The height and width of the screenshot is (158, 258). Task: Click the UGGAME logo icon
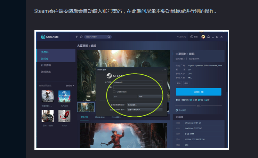click(x=43, y=37)
